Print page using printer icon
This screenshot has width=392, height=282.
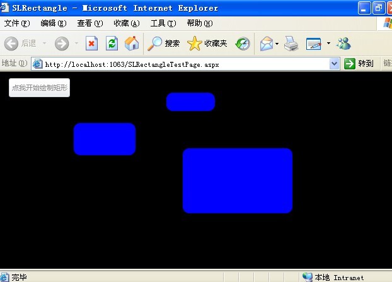291,44
